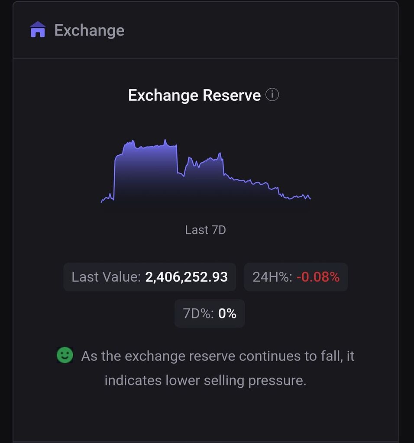414x443 pixels.
Task: Click the "As the exchange reserve continues" text line
Action: (218, 356)
